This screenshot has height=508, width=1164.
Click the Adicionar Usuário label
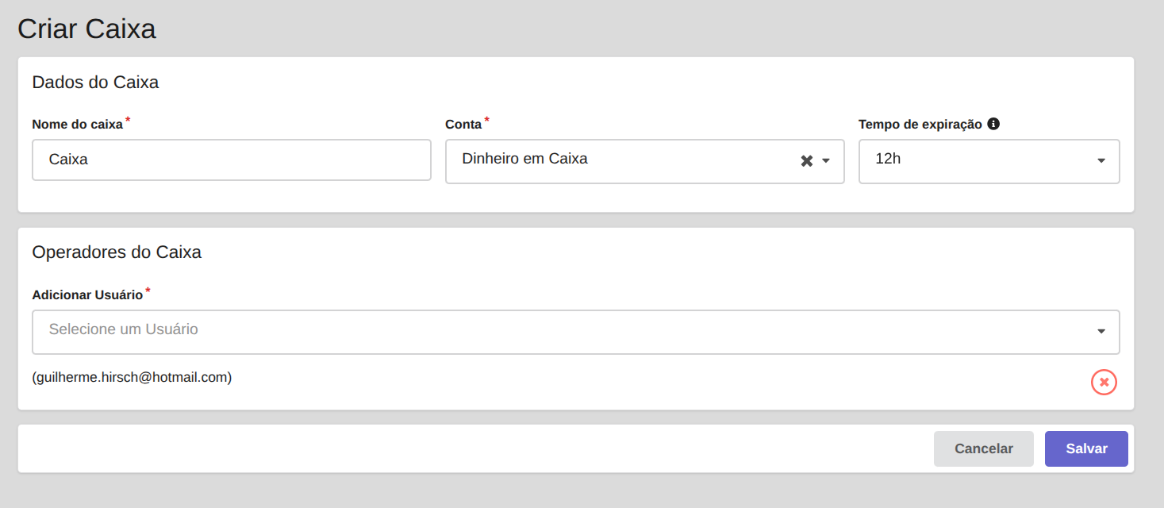87,295
